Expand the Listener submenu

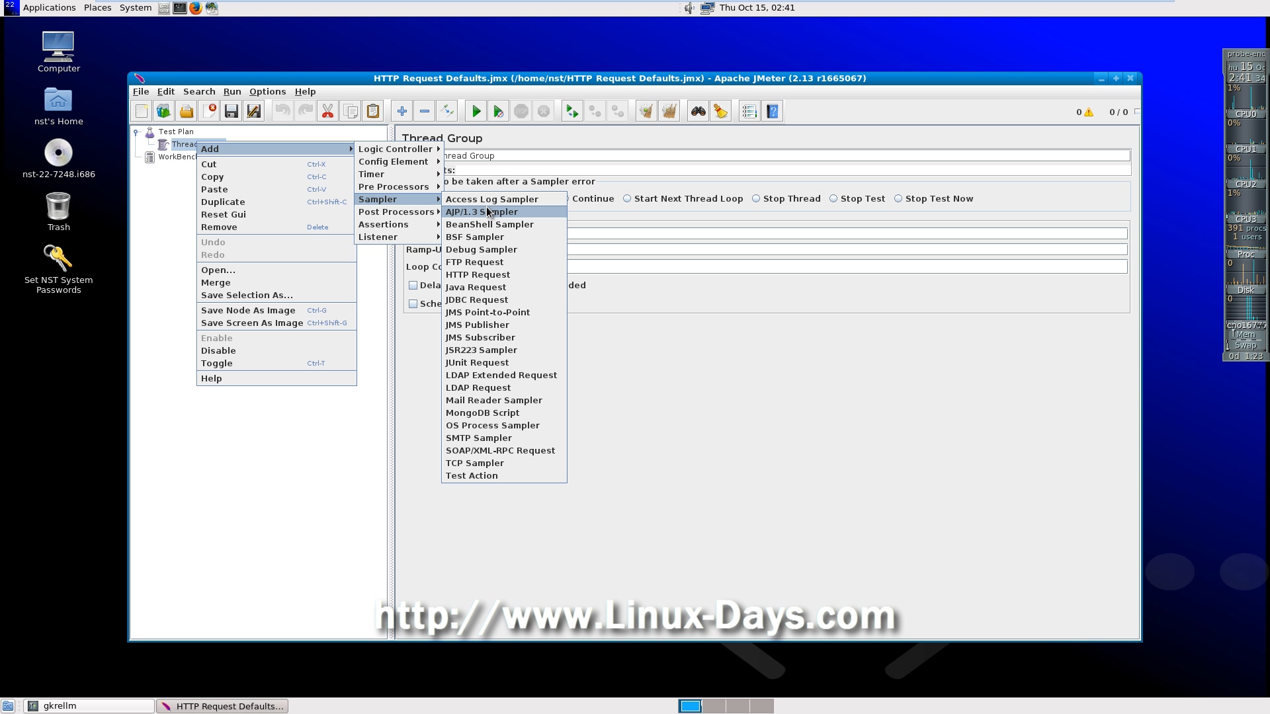(399, 237)
